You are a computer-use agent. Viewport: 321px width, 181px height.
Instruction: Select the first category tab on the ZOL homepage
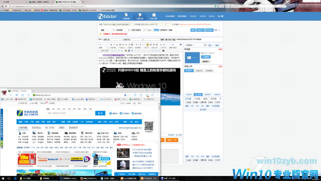pyautogui.click(x=23, y=128)
